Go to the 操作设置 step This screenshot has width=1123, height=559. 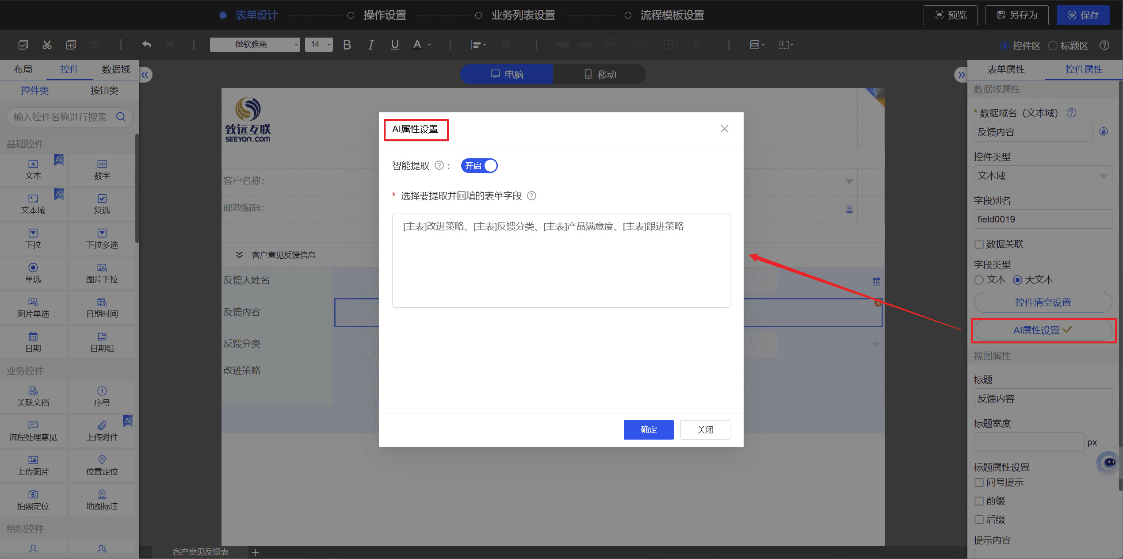pos(385,15)
